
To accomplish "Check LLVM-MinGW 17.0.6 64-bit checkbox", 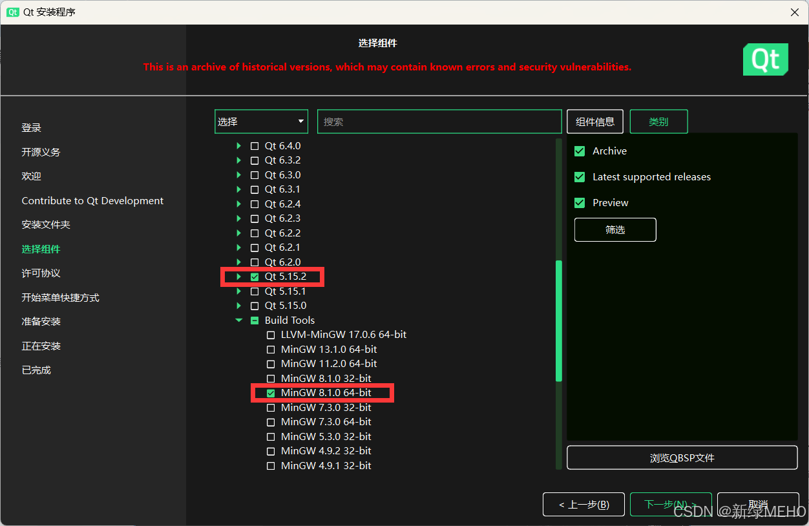I will (271, 335).
